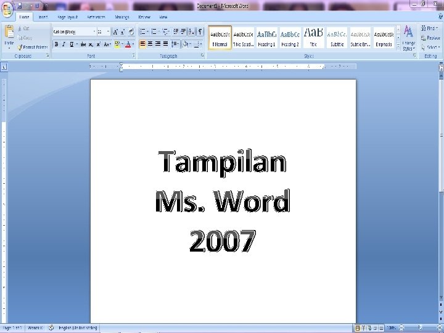Apply the red font color
Screen dimensions: 444x333
128,44
